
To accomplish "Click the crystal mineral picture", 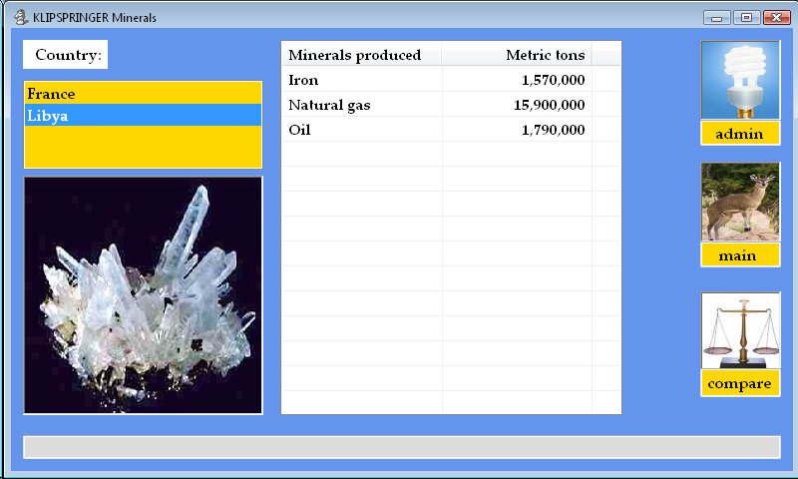I will (x=143, y=295).
